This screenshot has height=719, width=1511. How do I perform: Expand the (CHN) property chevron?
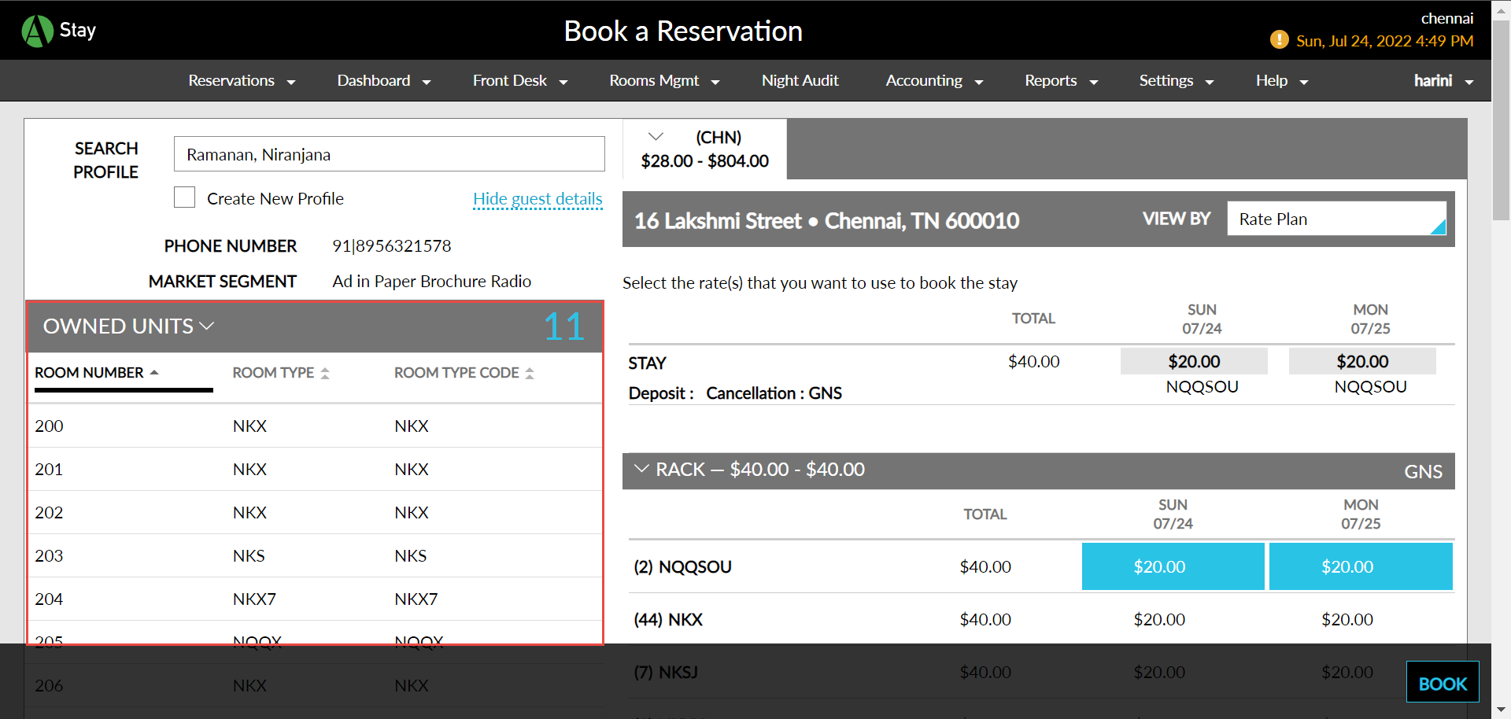656,137
